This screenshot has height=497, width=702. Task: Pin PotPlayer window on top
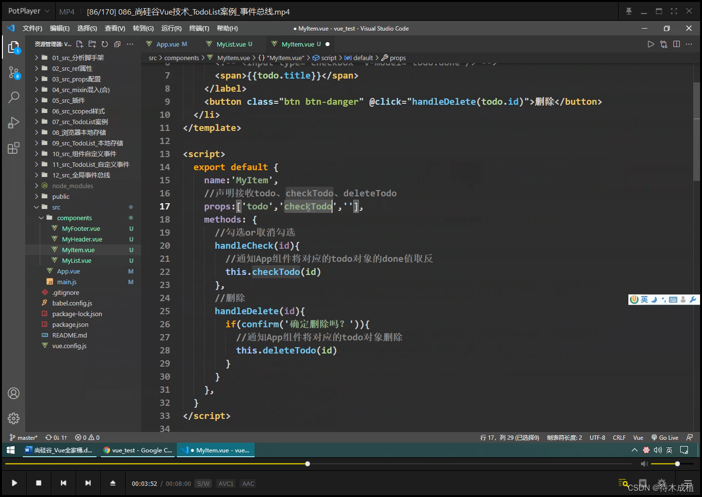pos(629,11)
